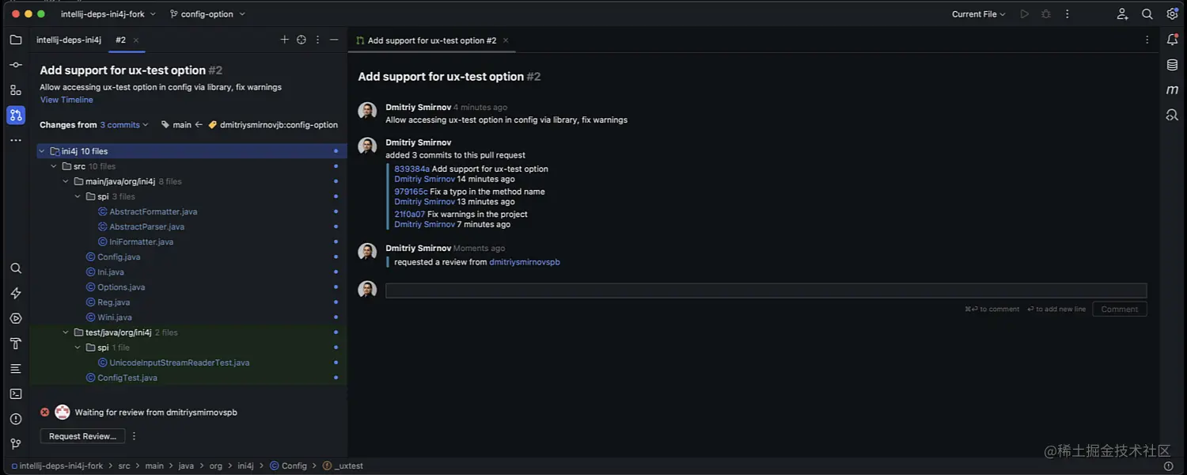Open the Pull Requests tool window icon

pos(16,115)
